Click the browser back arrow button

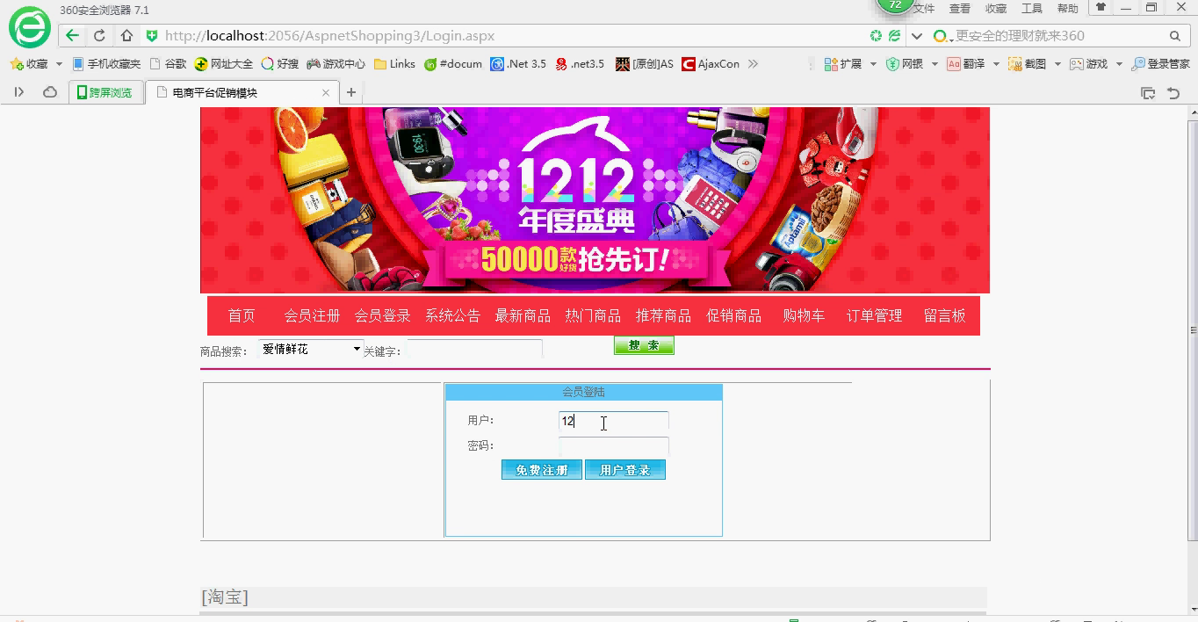[72, 36]
